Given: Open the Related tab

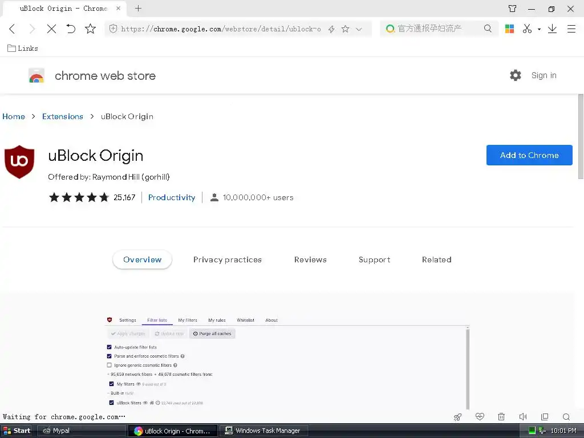Looking at the screenshot, I should point(436,259).
